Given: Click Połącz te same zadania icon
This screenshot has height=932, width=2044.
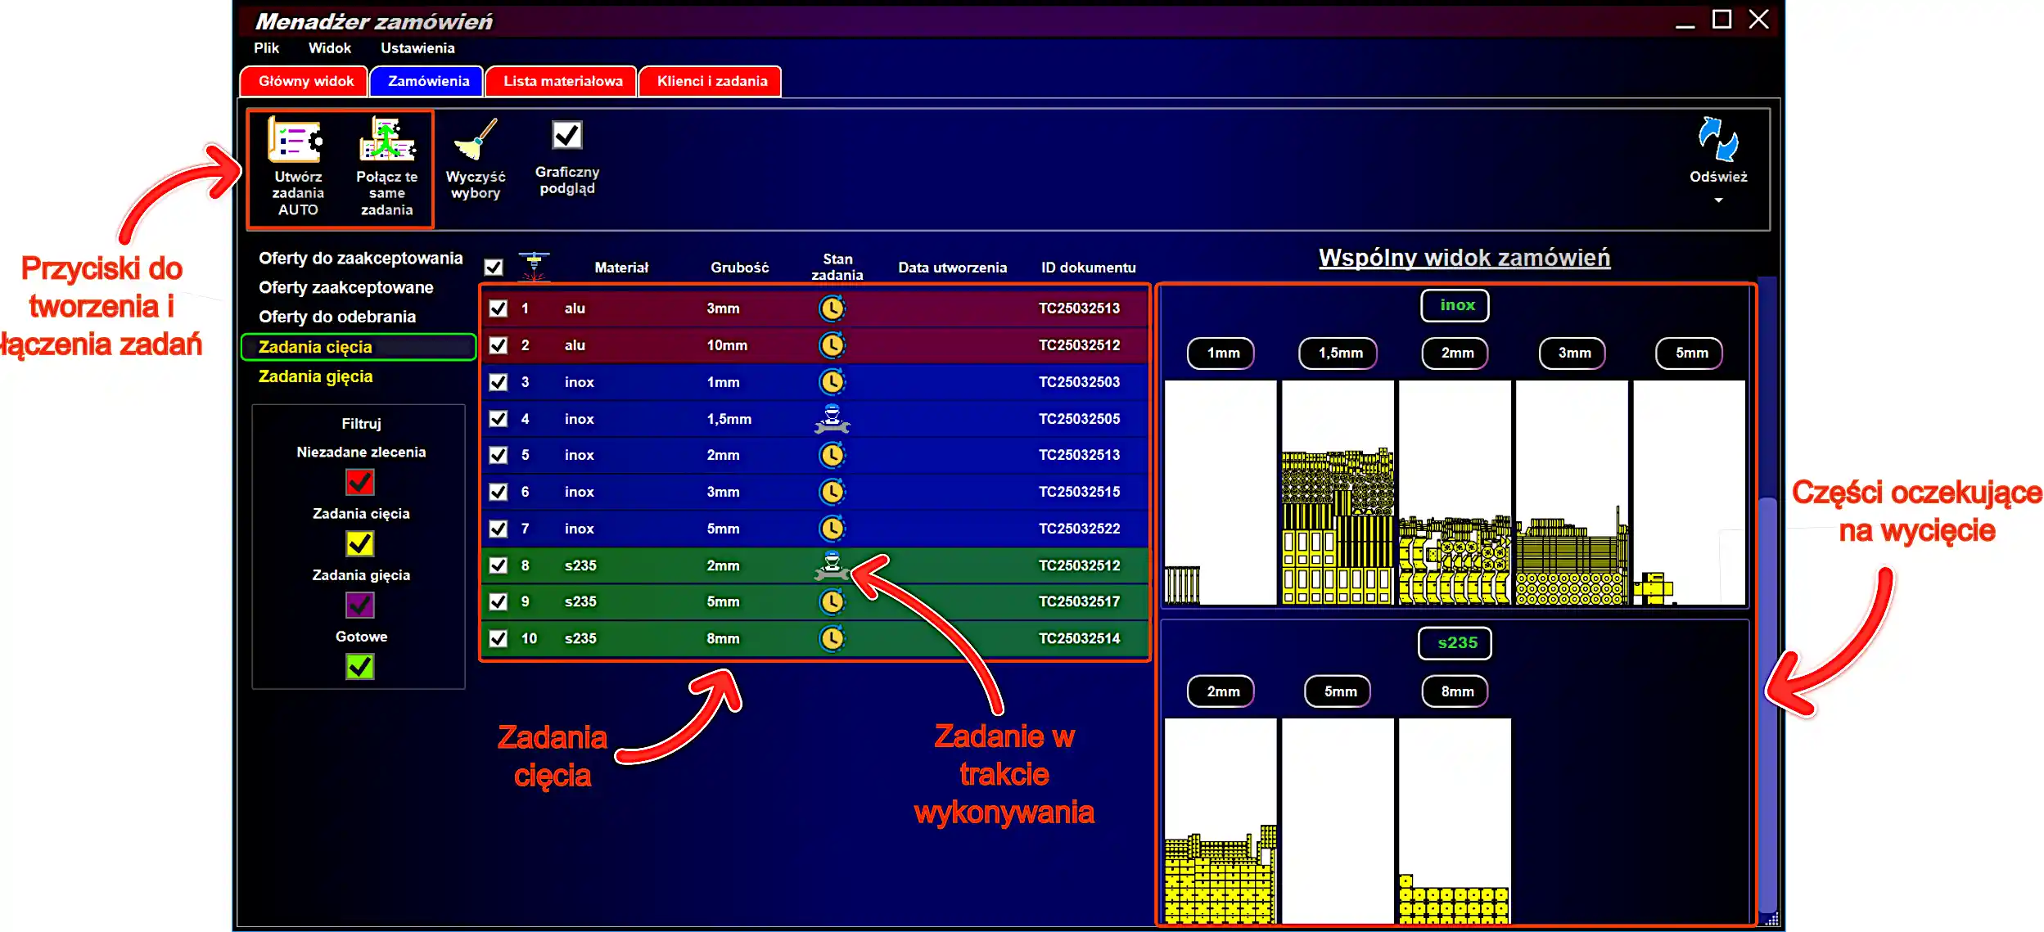Looking at the screenshot, I should (387, 140).
